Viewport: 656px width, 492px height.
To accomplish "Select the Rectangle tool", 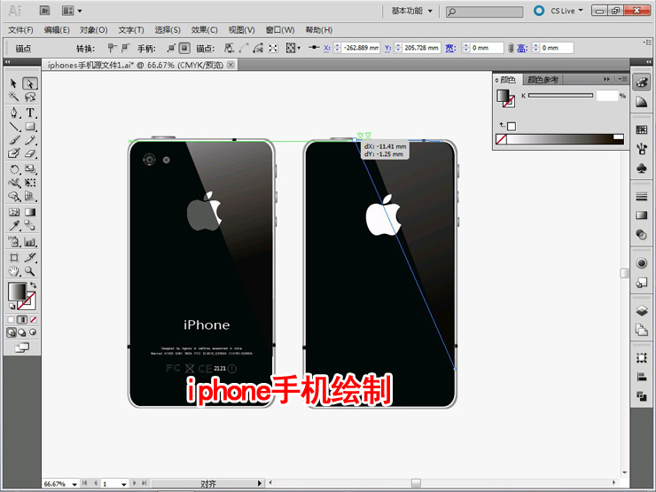I will pyautogui.click(x=30, y=127).
